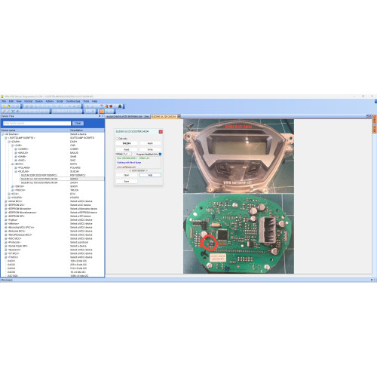Click the dashboard cluster photo
The width and height of the screenshot is (377, 377).
[x=238, y=156]
